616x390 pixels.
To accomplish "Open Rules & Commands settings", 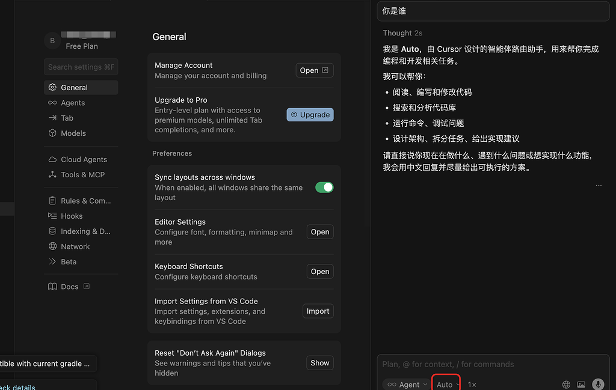I will point(81,201).
